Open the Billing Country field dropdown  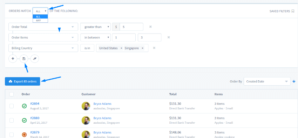(43, 48)
